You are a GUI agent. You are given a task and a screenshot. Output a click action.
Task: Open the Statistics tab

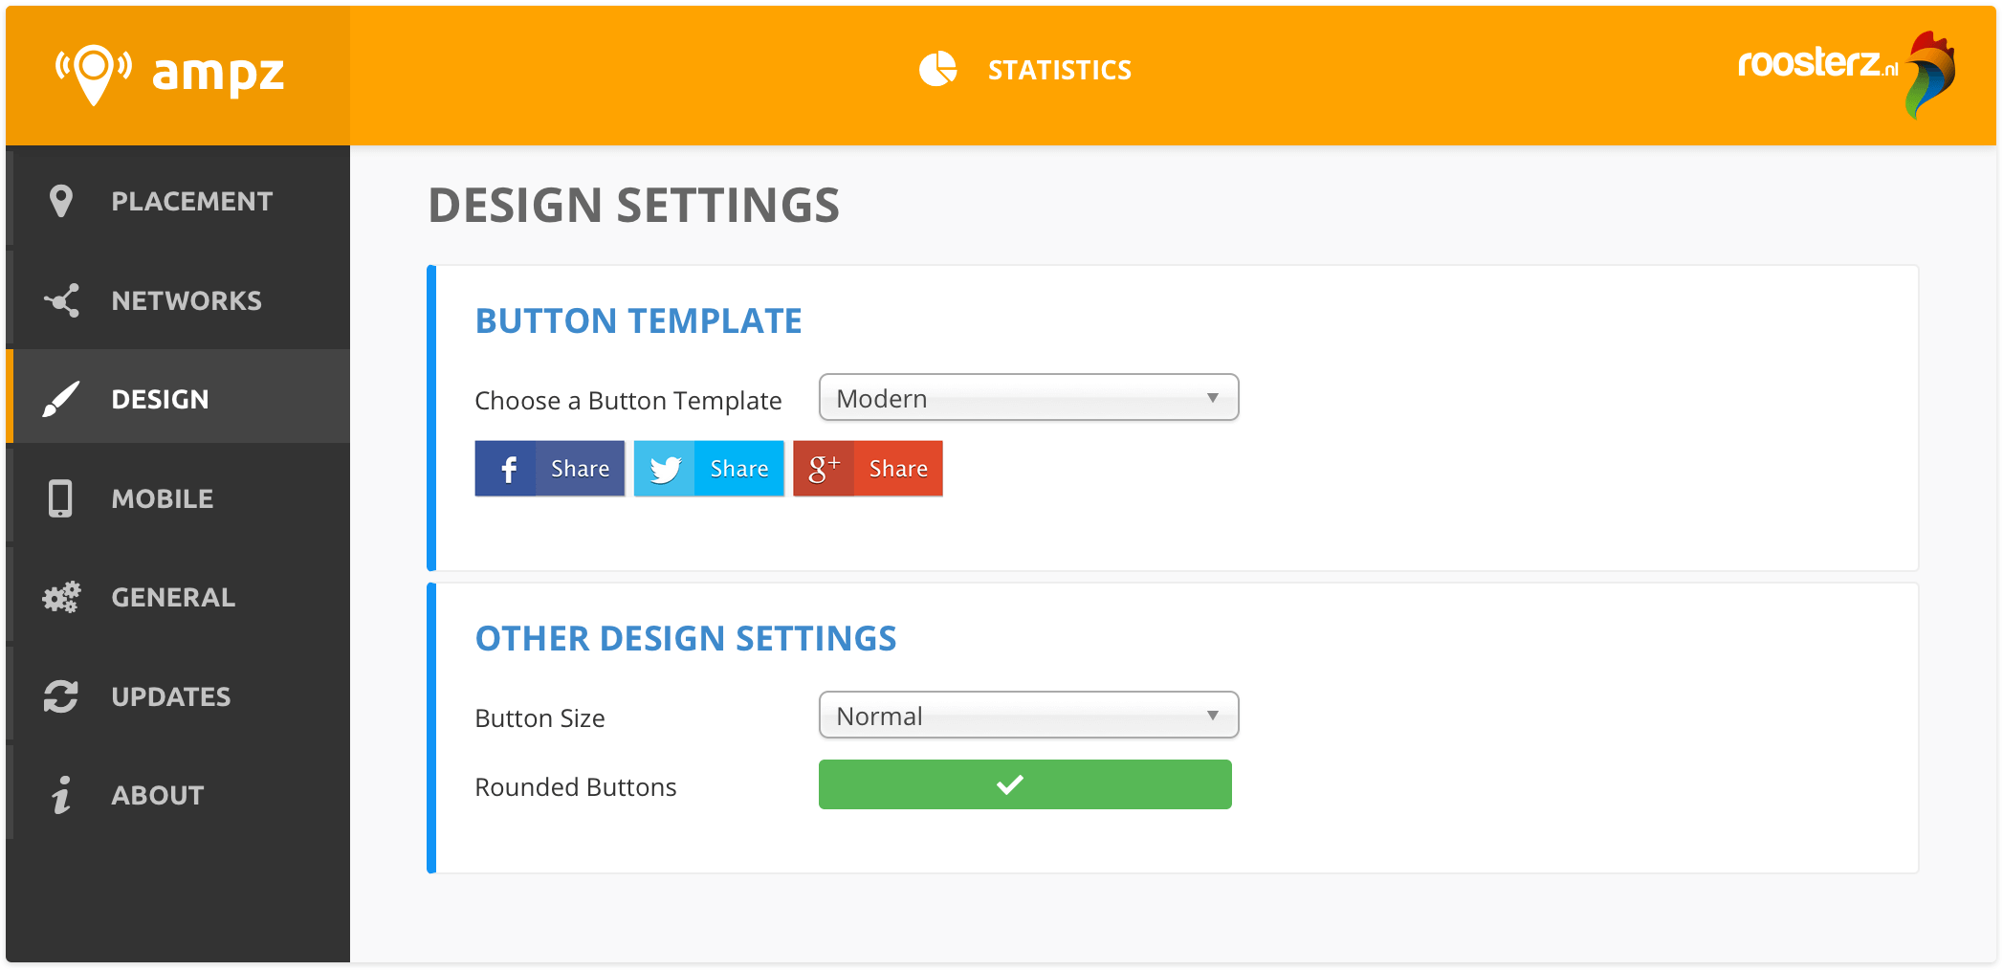point(1059,71)
